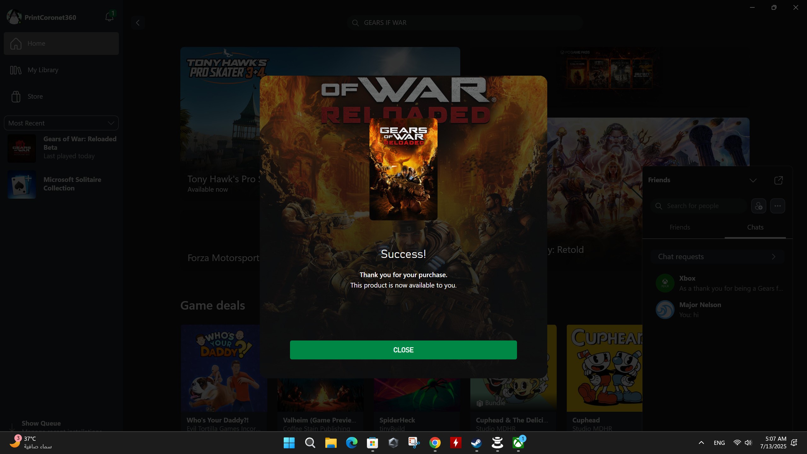Restore down the Xbox app window
Image resolution: width=807 pixels, height=454 pixels.
coord(774,8)
